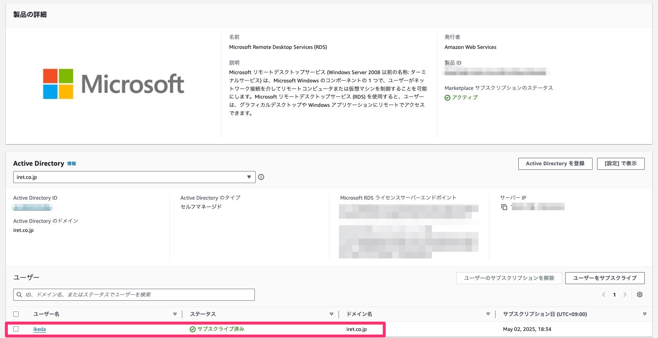Click the ステータス column header
Image resolution: width=658 pixels, height=338 pixels.
click(203, 314)
